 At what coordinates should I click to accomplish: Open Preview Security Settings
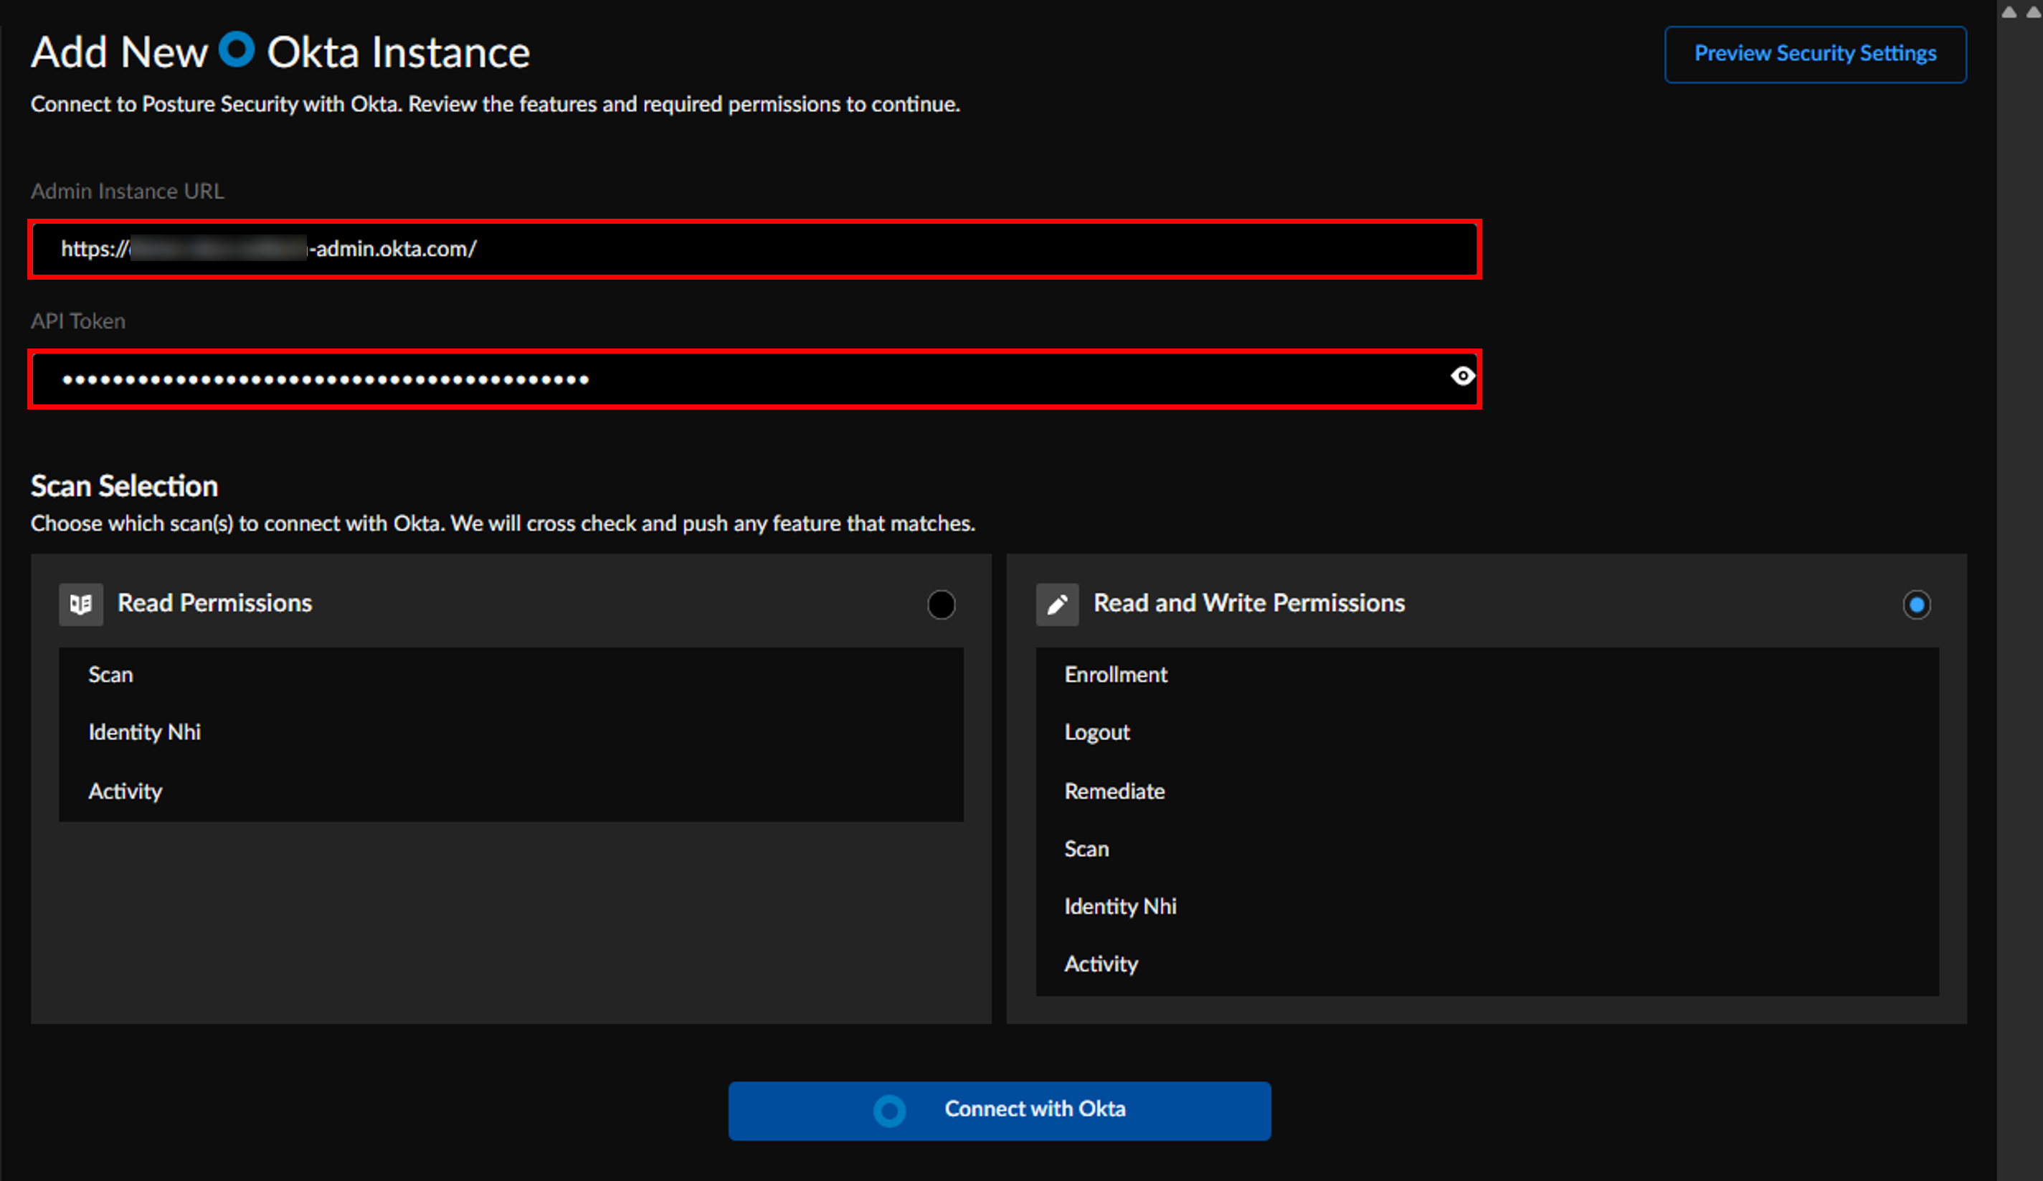pyautogui.click(x=1815, y=54)
